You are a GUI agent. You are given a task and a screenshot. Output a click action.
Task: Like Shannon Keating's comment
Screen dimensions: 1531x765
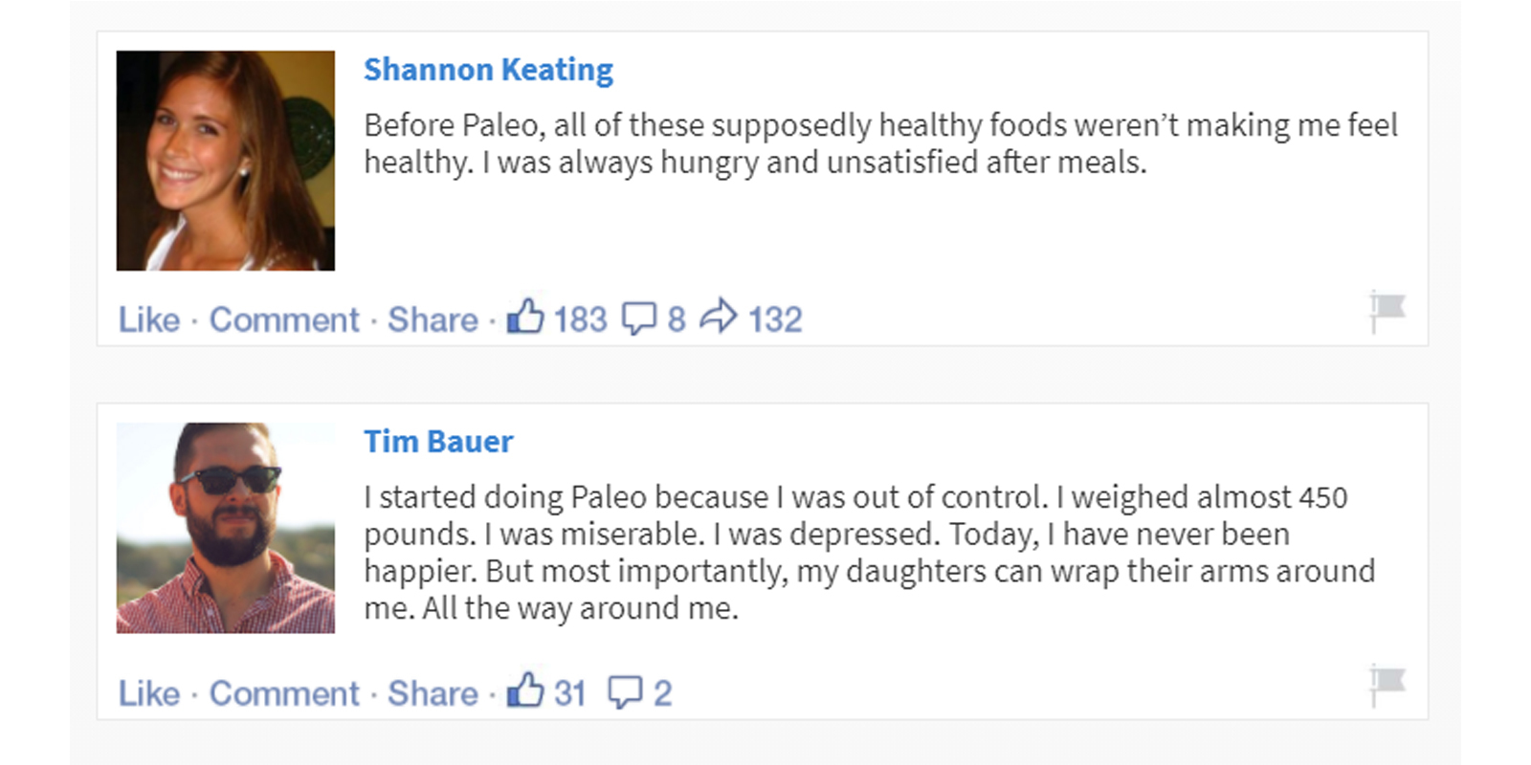[x=148, y=319]
